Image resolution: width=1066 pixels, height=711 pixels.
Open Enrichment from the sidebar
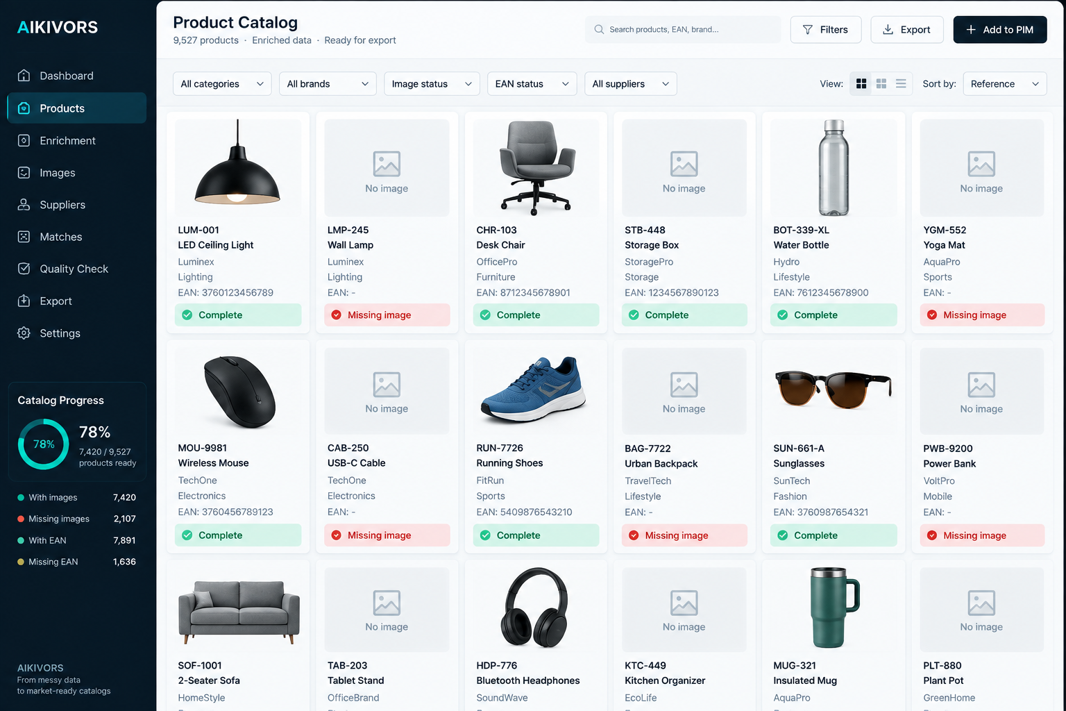click(76, 140)
